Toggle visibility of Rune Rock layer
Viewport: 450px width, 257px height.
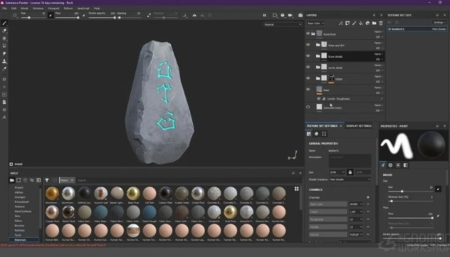tap(308, 34)
